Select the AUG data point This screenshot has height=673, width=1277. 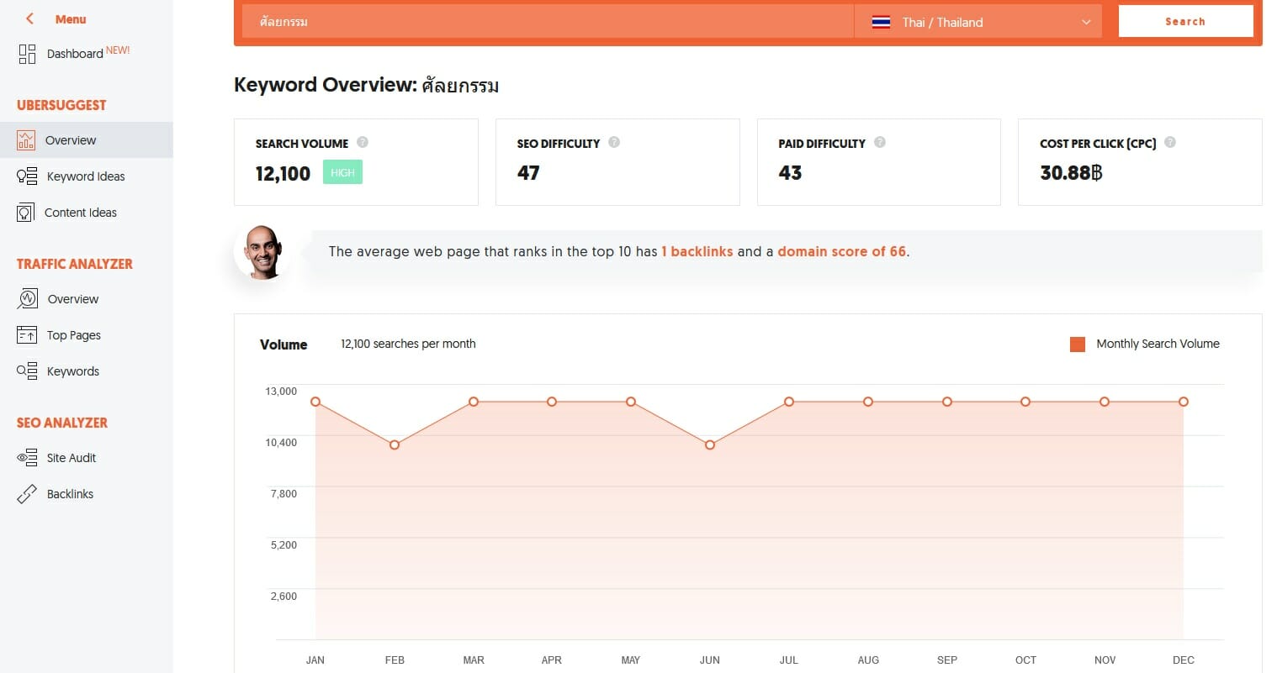coord(868,402)
